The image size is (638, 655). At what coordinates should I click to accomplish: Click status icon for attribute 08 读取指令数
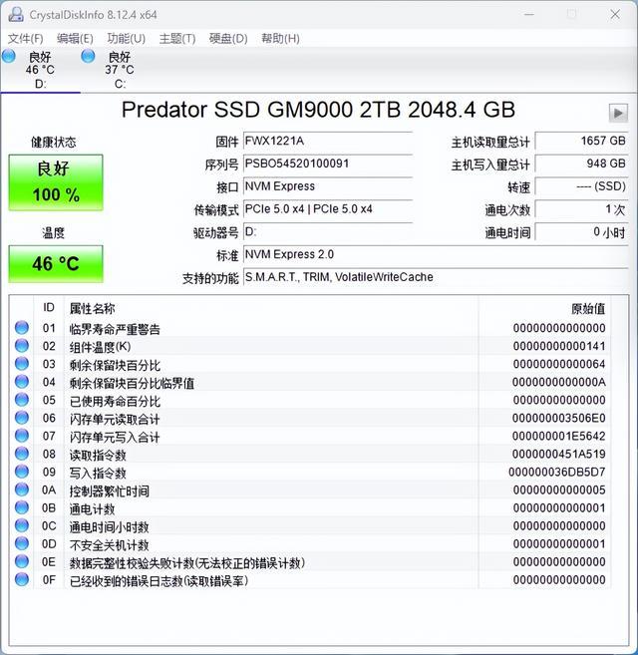(x=22, y=454)
